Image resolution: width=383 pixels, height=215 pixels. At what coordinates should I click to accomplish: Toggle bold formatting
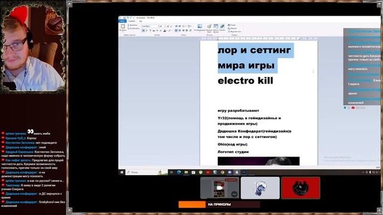[144, 30]
